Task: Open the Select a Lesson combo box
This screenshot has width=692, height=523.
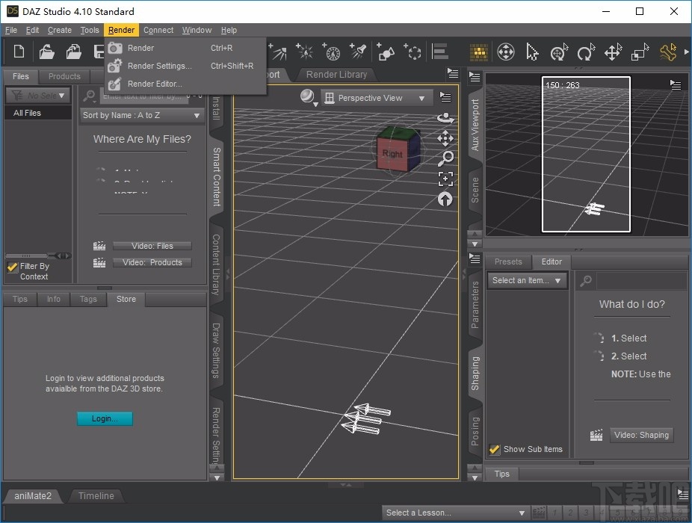Action: [456, 513]
